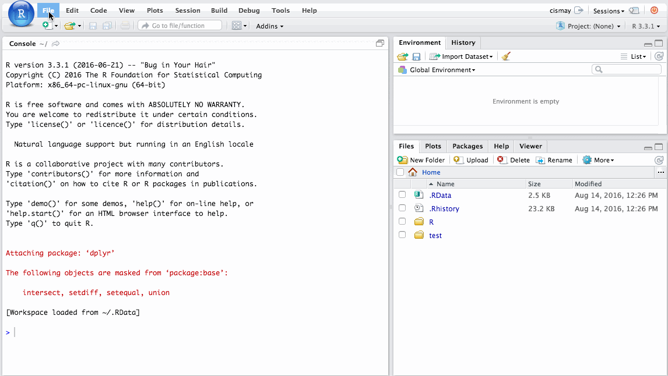Click the save workspace disk icon
Viewport: 668px width, 376px height.
point(416,56)
